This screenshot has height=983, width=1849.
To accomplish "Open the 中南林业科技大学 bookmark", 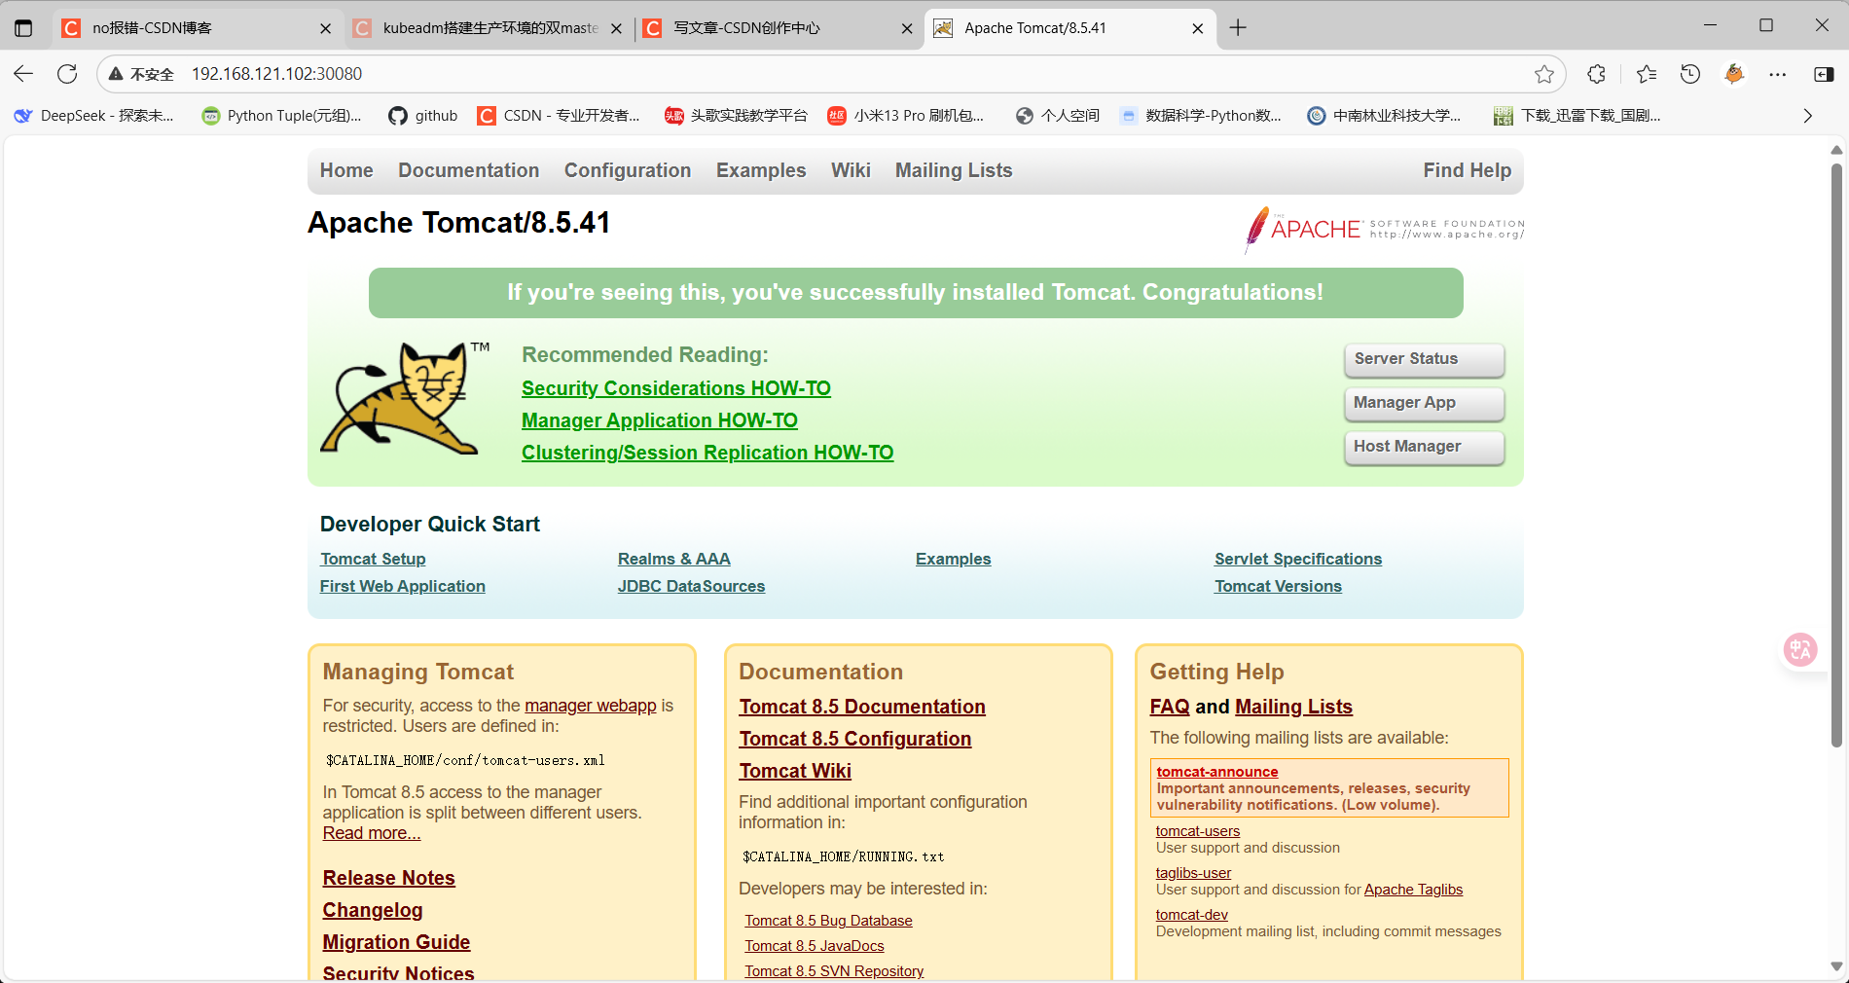I will click(x=1384, y=116).
